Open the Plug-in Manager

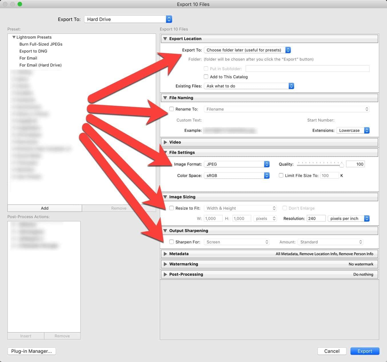[31, 351]
